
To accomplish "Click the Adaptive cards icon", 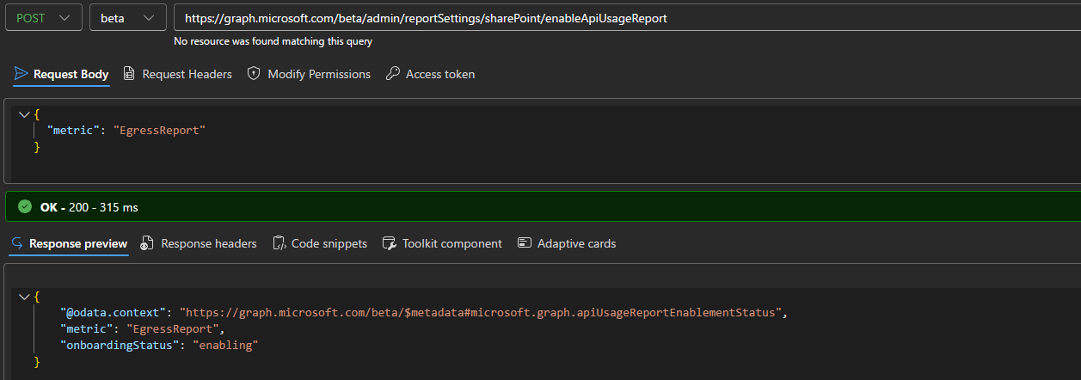I will click(x=524, y=243).
